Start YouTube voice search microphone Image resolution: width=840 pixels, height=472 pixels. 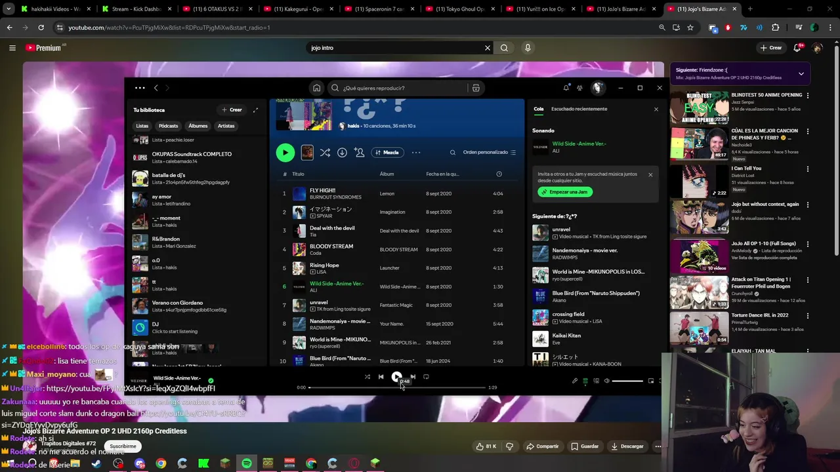(527, 48)
